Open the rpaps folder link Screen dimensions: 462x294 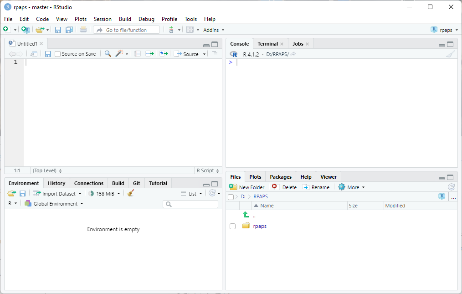click(260, 226)
